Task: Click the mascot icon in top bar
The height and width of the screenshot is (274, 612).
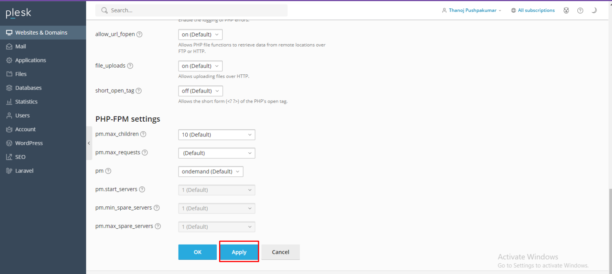Action: 566,11
